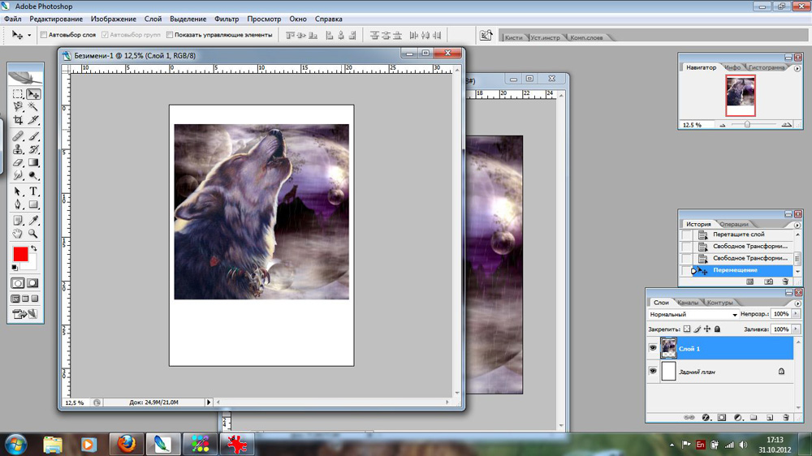Screen dimensions: 812x456
Task: Toggle lock image pixels brush icon
Action: tap(697, 329)
